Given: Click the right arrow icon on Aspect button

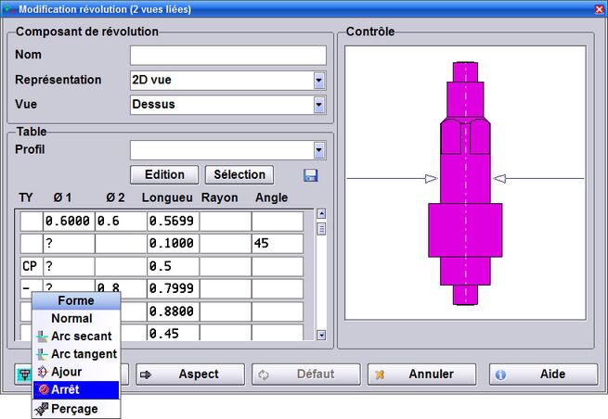Looking at the screenshot, I should click(146, 375).
